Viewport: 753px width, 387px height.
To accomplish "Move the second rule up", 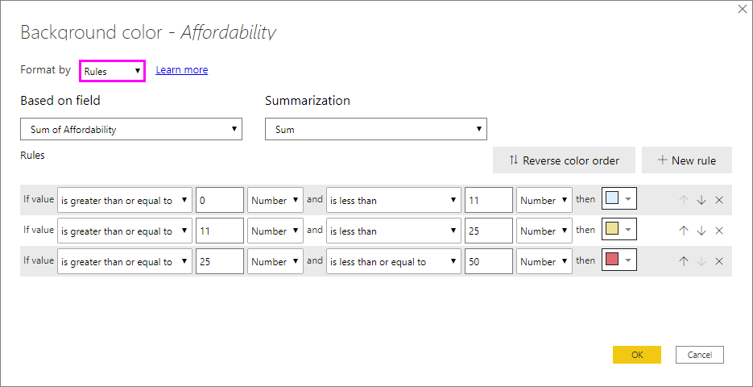I will pos(684,231).
